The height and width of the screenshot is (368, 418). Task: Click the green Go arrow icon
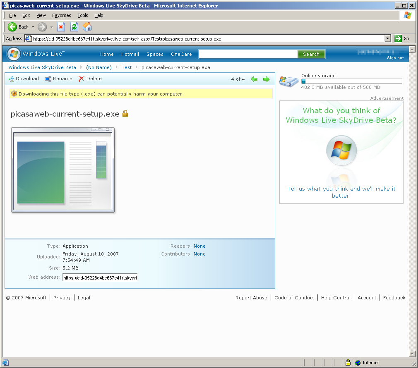click(x=398, y=38)
